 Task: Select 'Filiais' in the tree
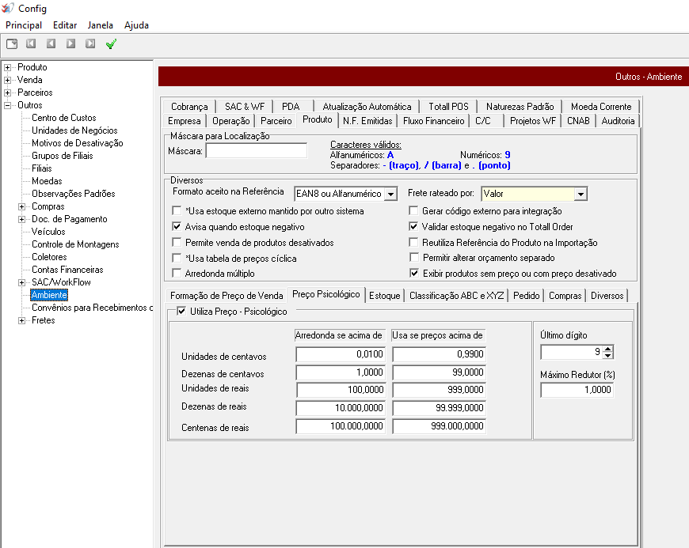[42, 168]
